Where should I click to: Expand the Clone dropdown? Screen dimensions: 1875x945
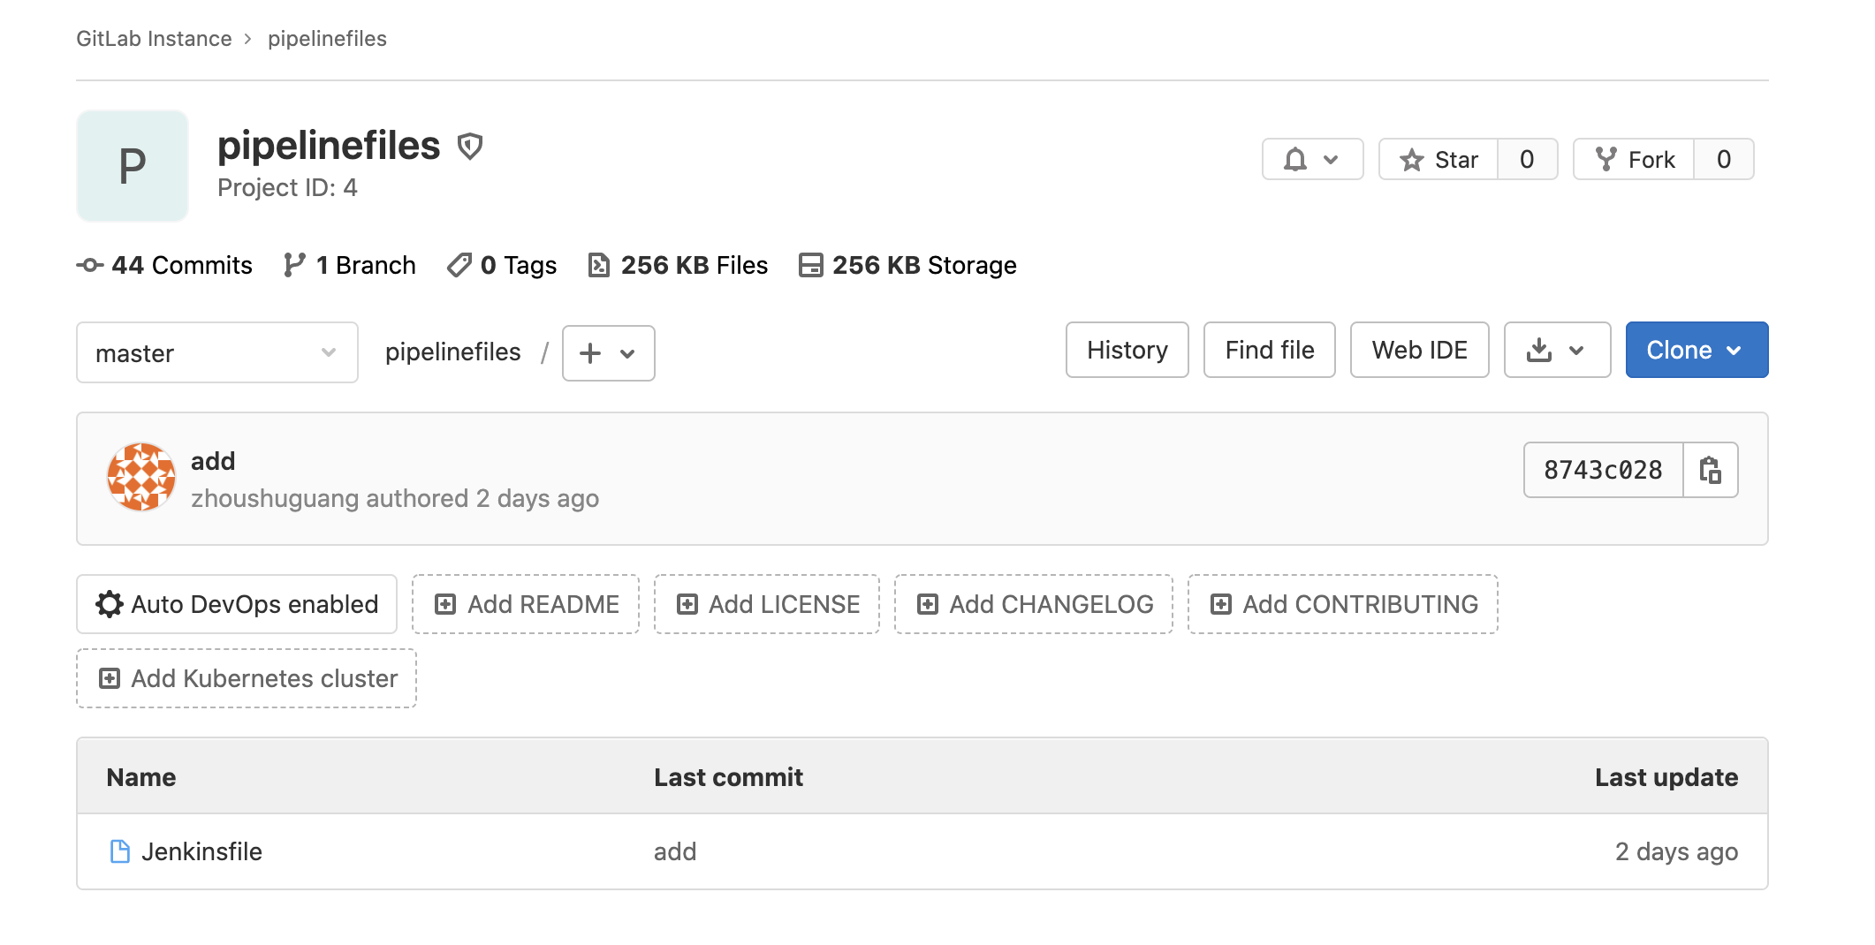(1696, 351)
